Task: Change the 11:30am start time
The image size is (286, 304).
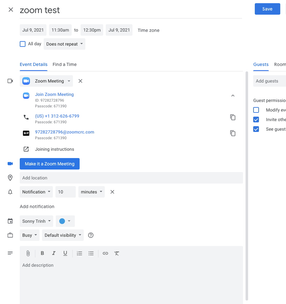Action: click(x=60, y=30)
